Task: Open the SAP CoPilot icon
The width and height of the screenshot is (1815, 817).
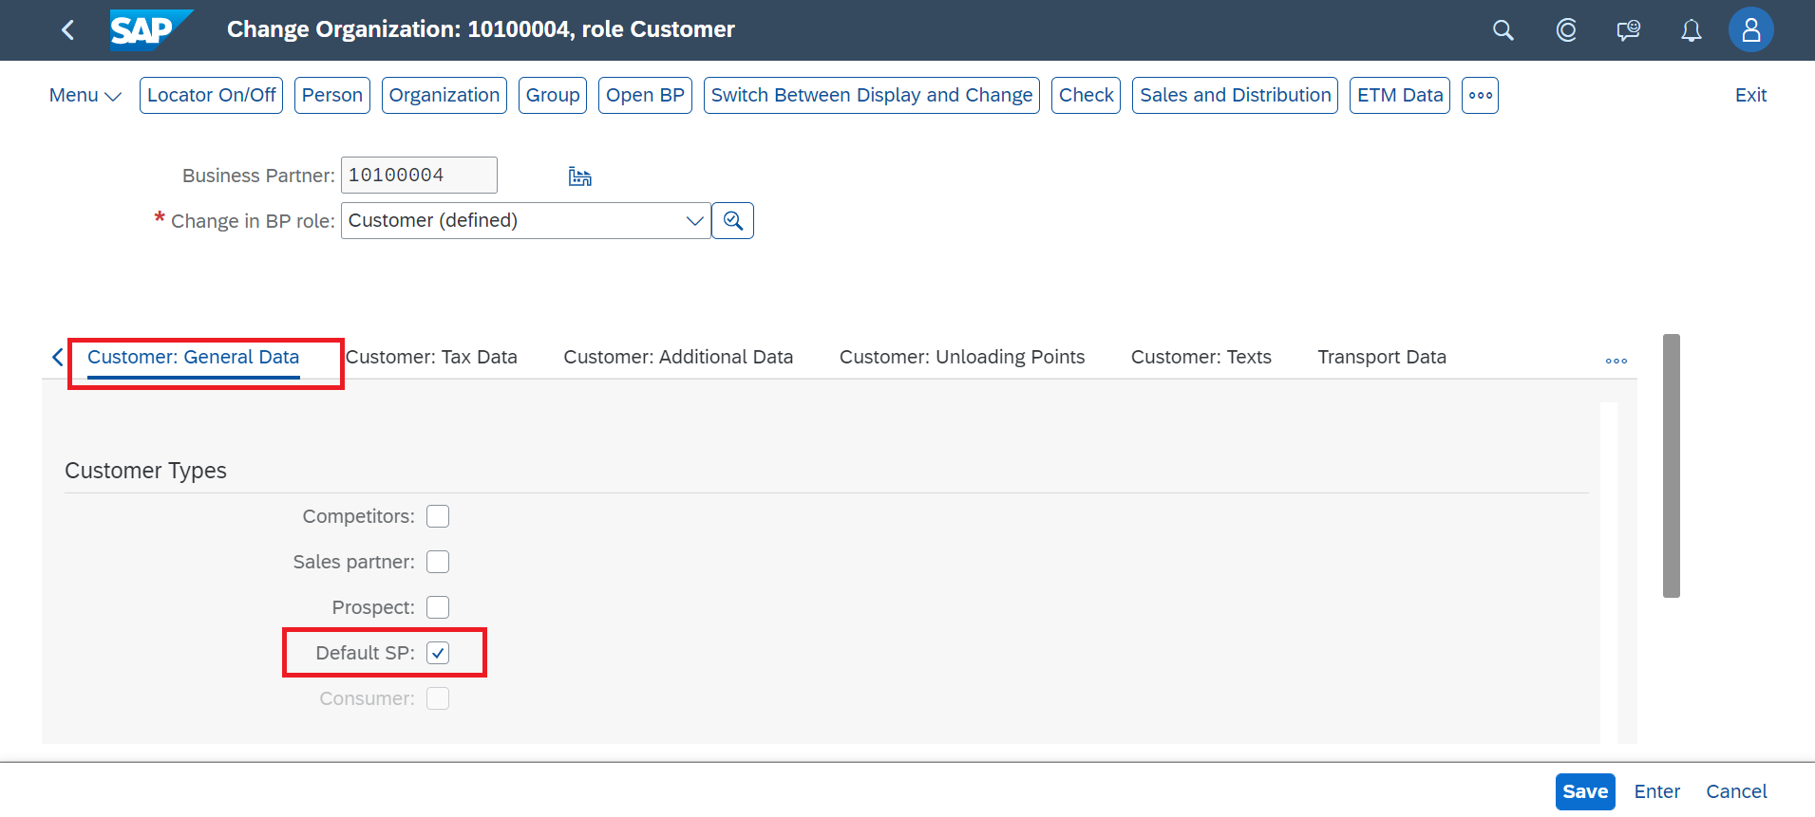Action: [x=1566, y=30]
